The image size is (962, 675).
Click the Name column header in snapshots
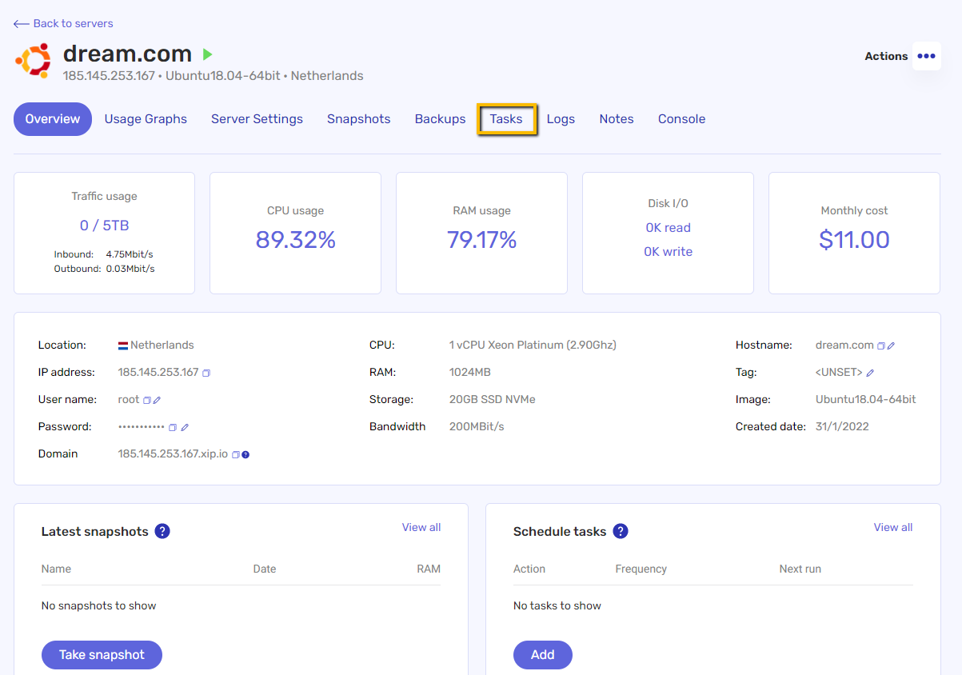point(56,569)
